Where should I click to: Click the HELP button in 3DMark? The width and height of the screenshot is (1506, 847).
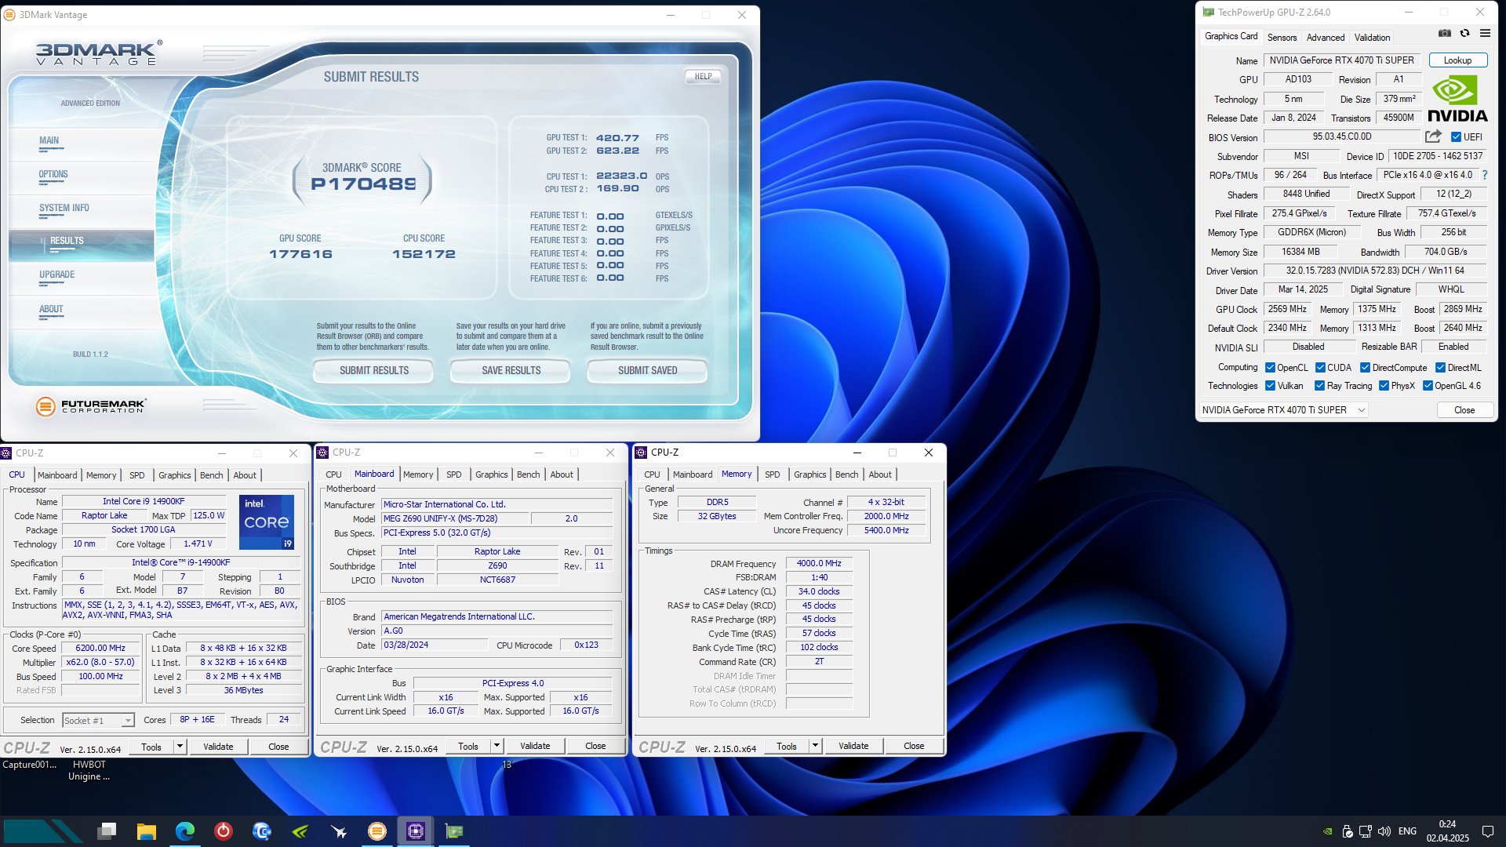coord(703,77)
